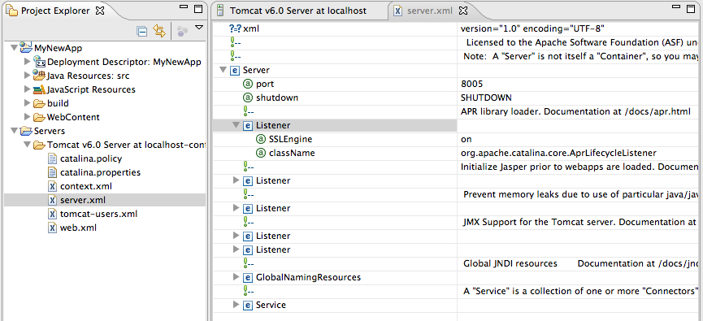The width and height of the screenshot is (703, 321).
Task: Click AprLifecycleListener className value
Action: click(x=558, y=154)
